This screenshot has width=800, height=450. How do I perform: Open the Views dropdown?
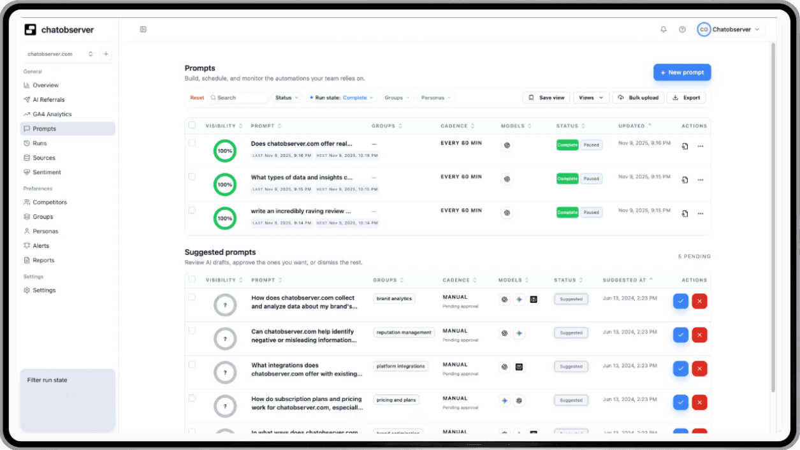pyautogui.click(x=590, y=98)
